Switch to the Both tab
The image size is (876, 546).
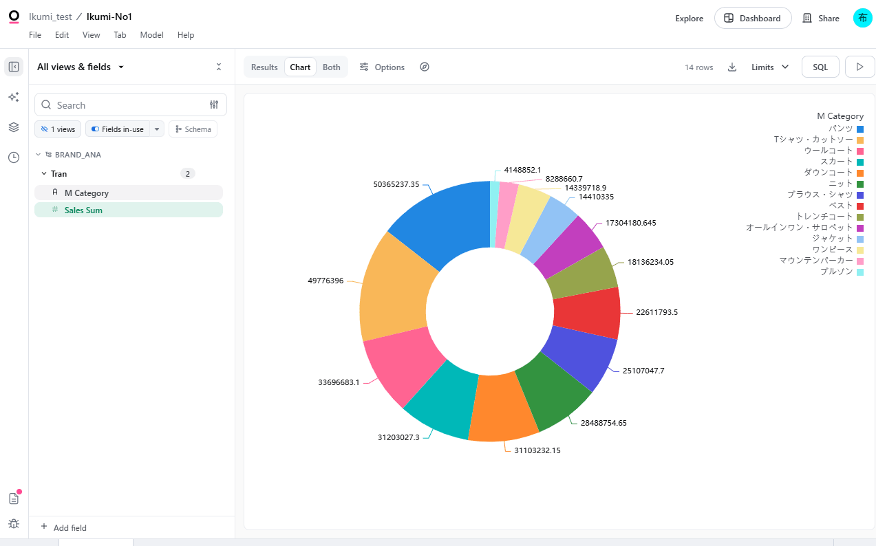[332, 67]
